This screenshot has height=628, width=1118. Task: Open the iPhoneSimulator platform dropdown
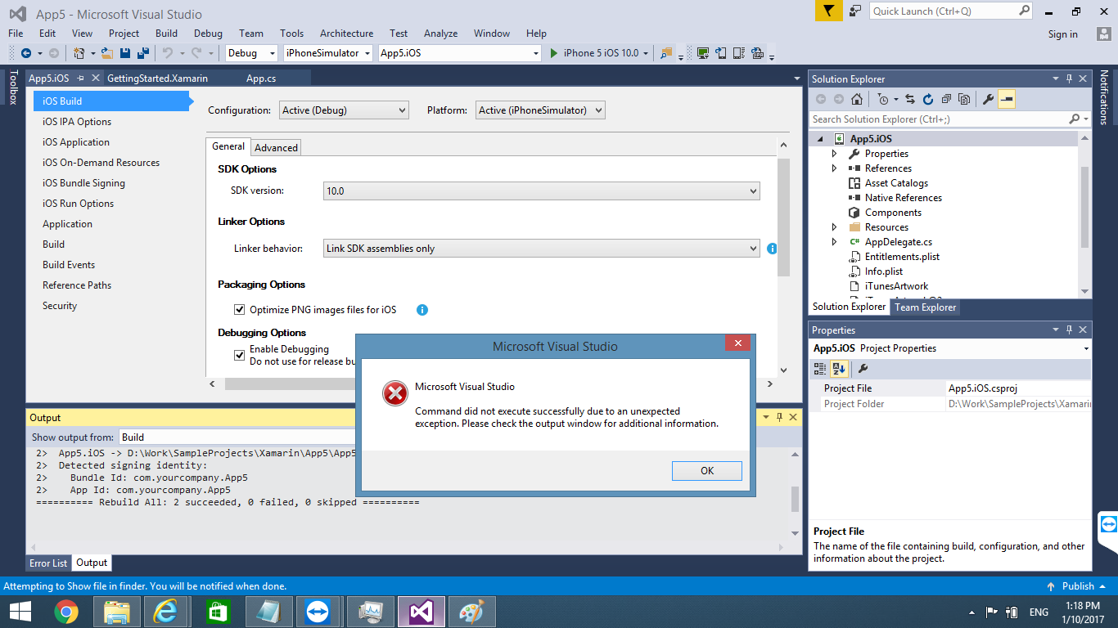[328, 53]
